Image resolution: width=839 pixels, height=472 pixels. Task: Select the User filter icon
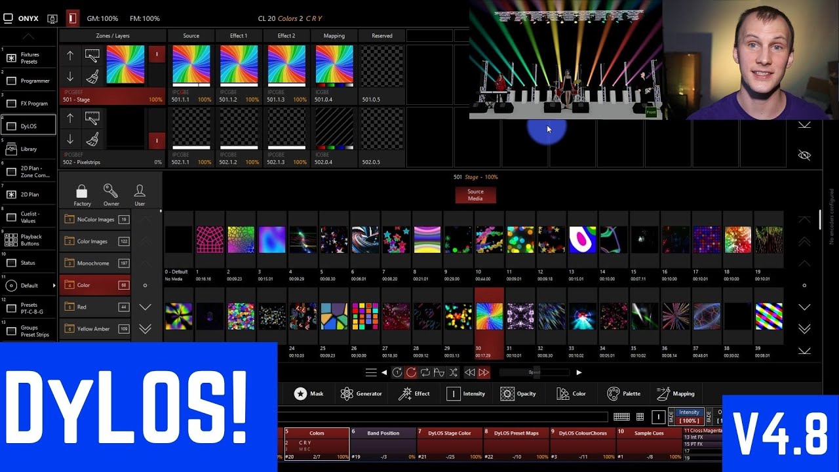(140, 195)
